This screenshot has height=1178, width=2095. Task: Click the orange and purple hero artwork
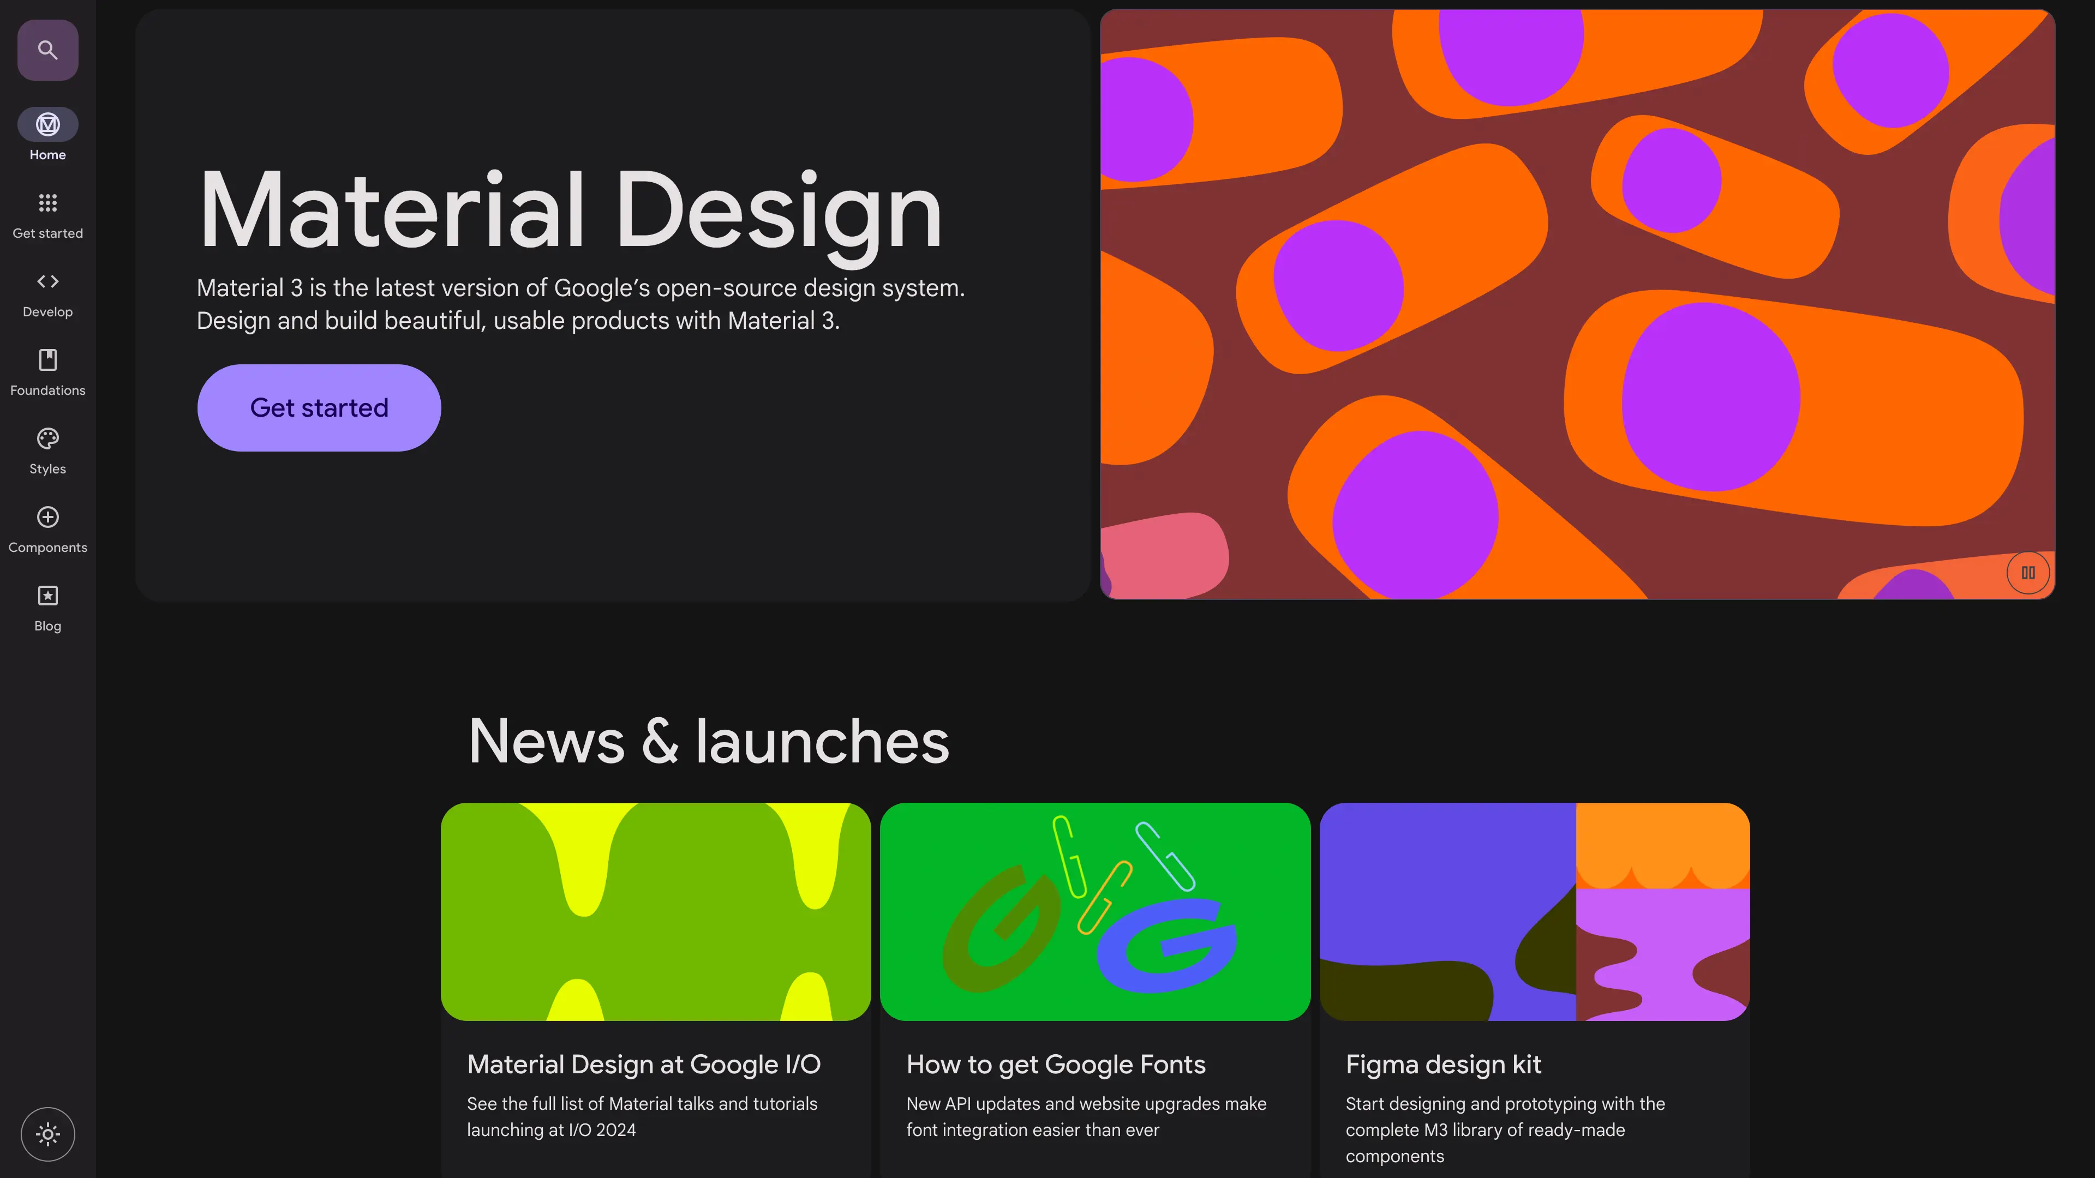[x=1577, y=304]
